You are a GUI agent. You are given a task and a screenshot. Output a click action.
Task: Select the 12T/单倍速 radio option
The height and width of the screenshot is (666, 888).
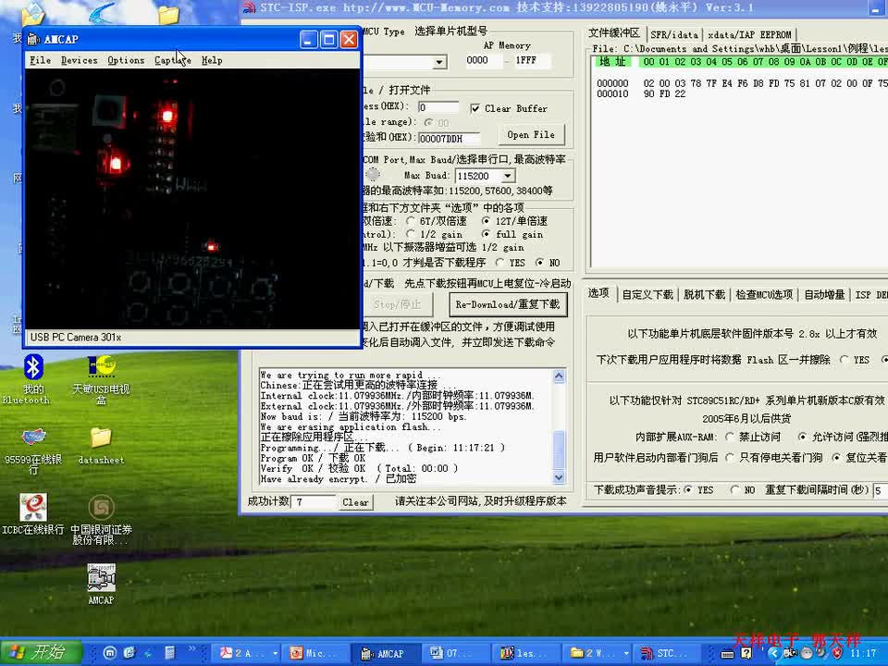pos(486,221)
